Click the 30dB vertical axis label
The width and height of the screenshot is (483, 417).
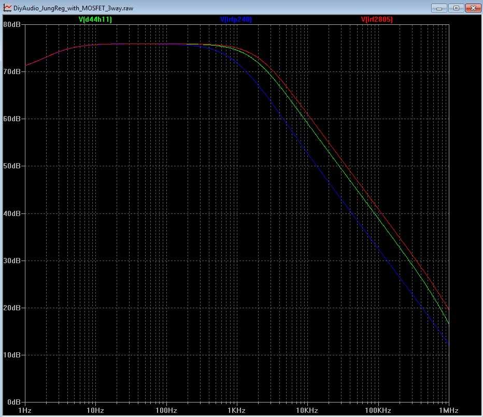click(x=12, y=261)
